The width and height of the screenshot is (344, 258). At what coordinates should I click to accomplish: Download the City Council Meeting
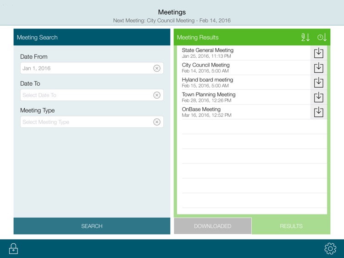(319, 68)
